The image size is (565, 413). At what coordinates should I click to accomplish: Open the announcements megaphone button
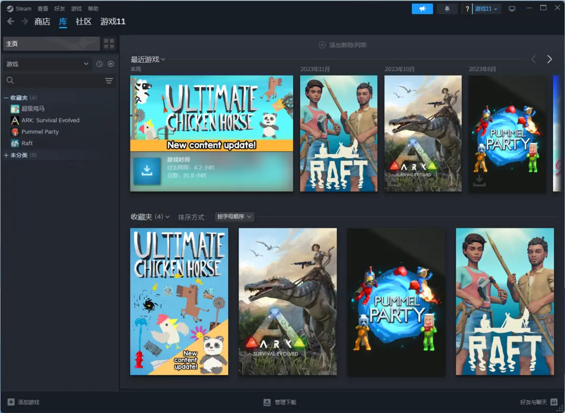pyautogui.click(x=422, y=9)
